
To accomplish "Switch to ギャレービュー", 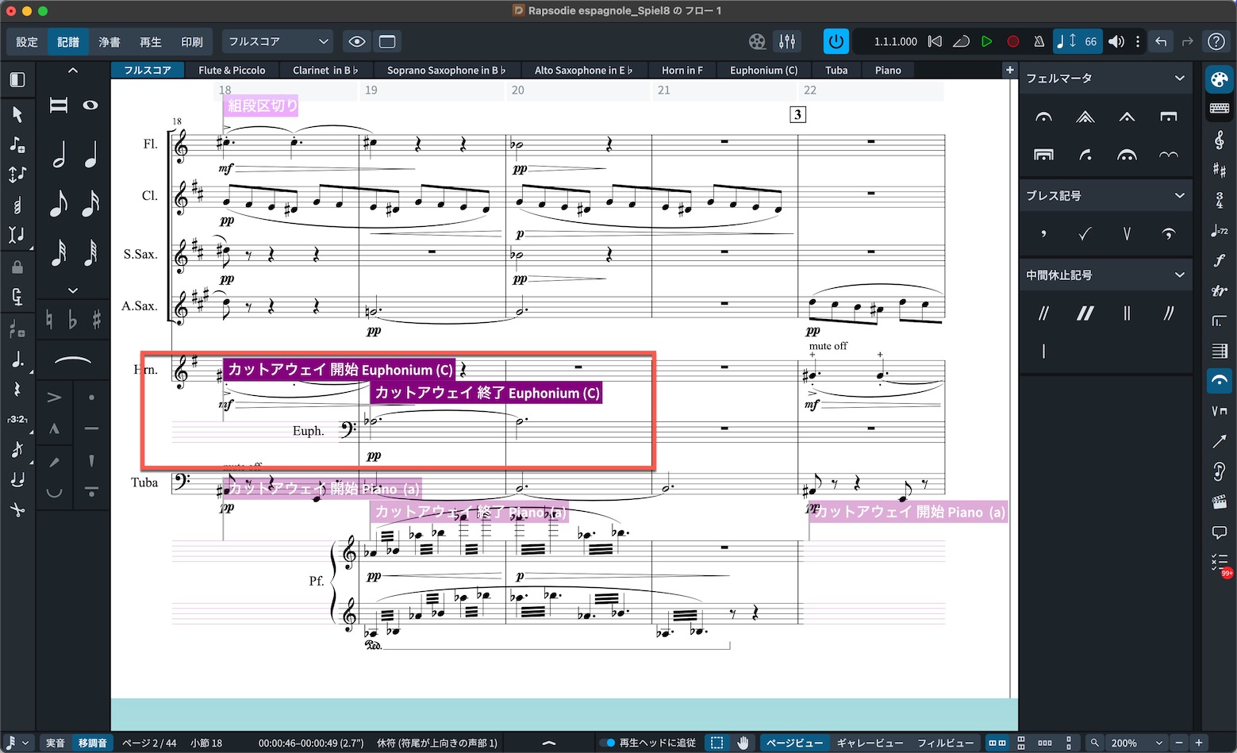I will pos(870,743).
